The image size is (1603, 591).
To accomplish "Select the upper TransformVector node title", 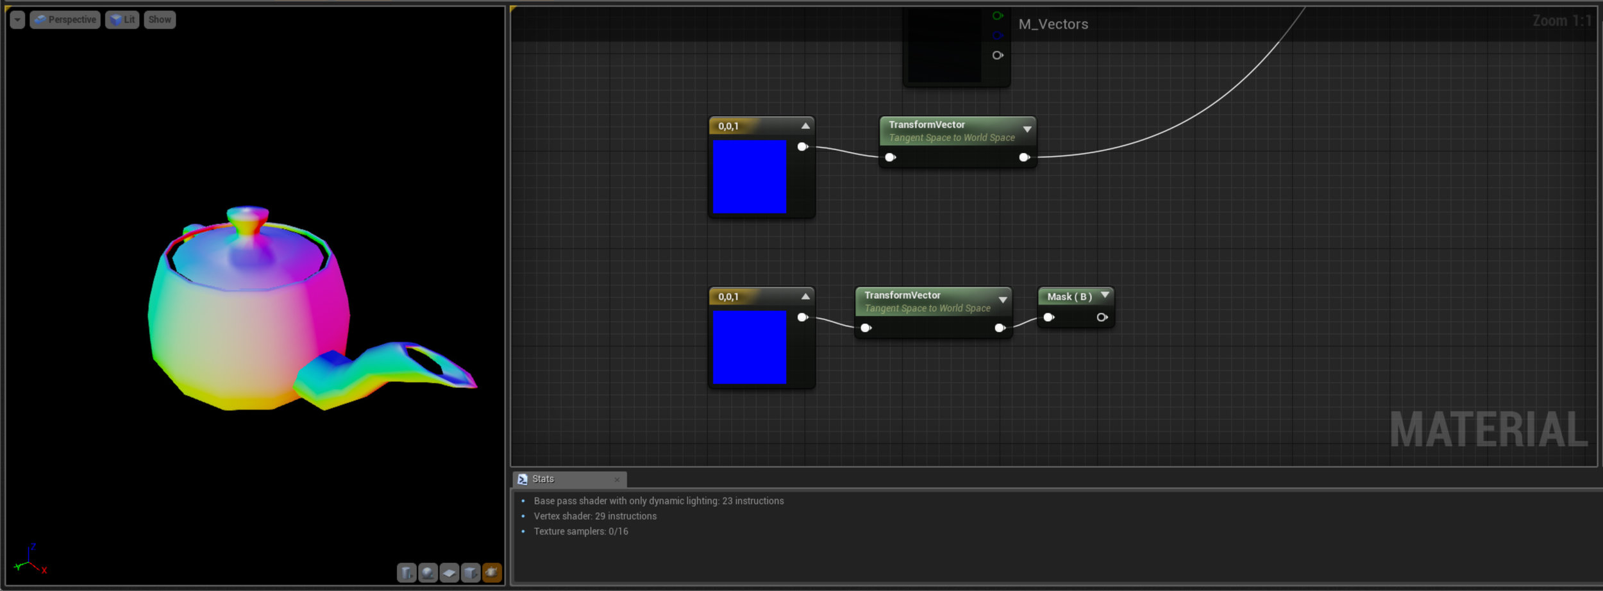I will 927,124.
